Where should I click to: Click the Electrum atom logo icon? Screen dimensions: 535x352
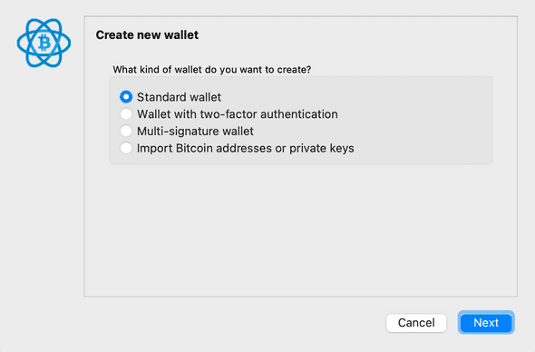pos(44,43)
